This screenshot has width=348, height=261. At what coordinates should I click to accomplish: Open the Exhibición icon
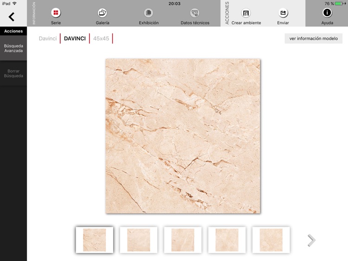[x=148, y=13]
